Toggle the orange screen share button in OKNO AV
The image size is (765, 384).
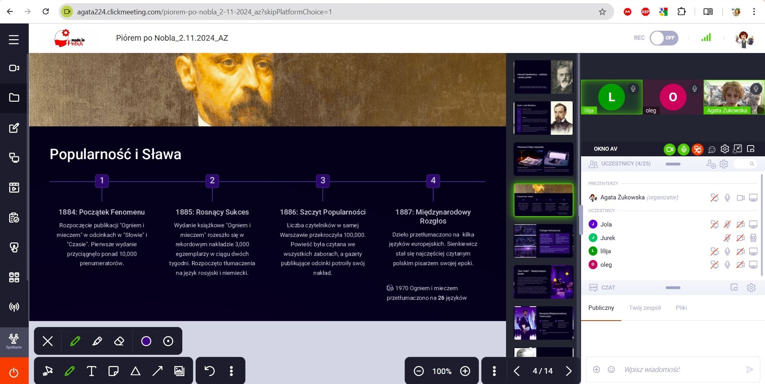pyautogui.click(x=698, y=150)
